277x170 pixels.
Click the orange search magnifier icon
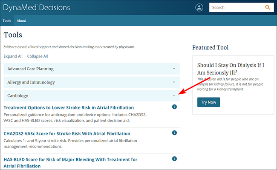pyautogui.click(x=268, y=7)
